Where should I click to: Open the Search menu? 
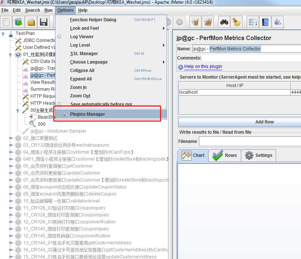coord(32,10)
